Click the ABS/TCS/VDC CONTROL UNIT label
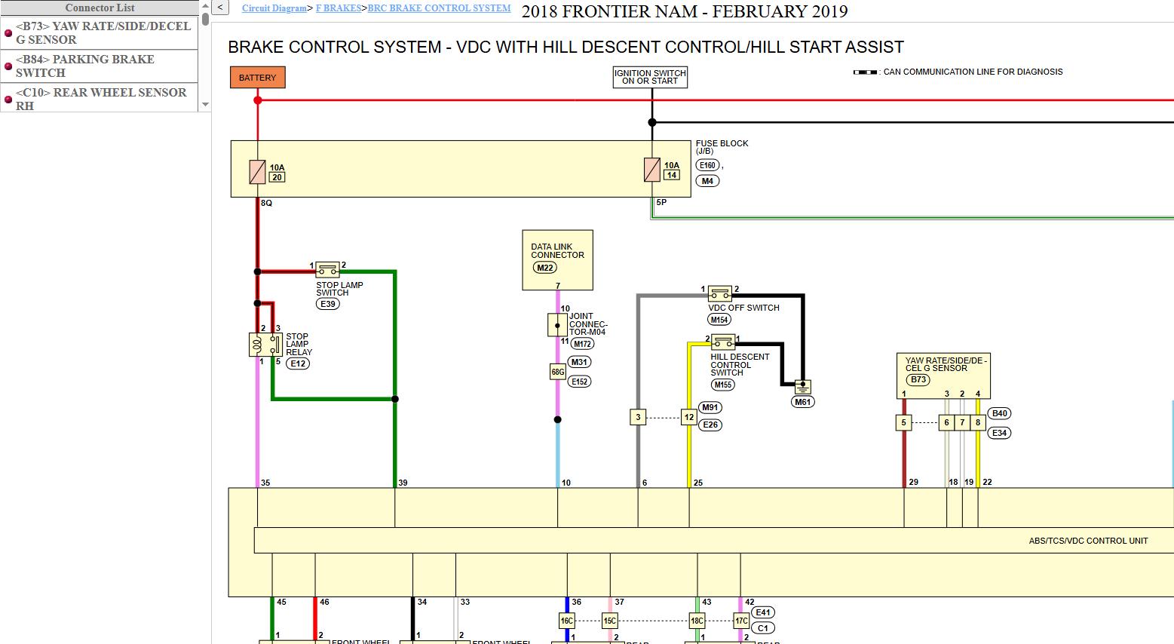Image resolution: width=1174 pixels, height=644 pixels. click(1088, 541)
